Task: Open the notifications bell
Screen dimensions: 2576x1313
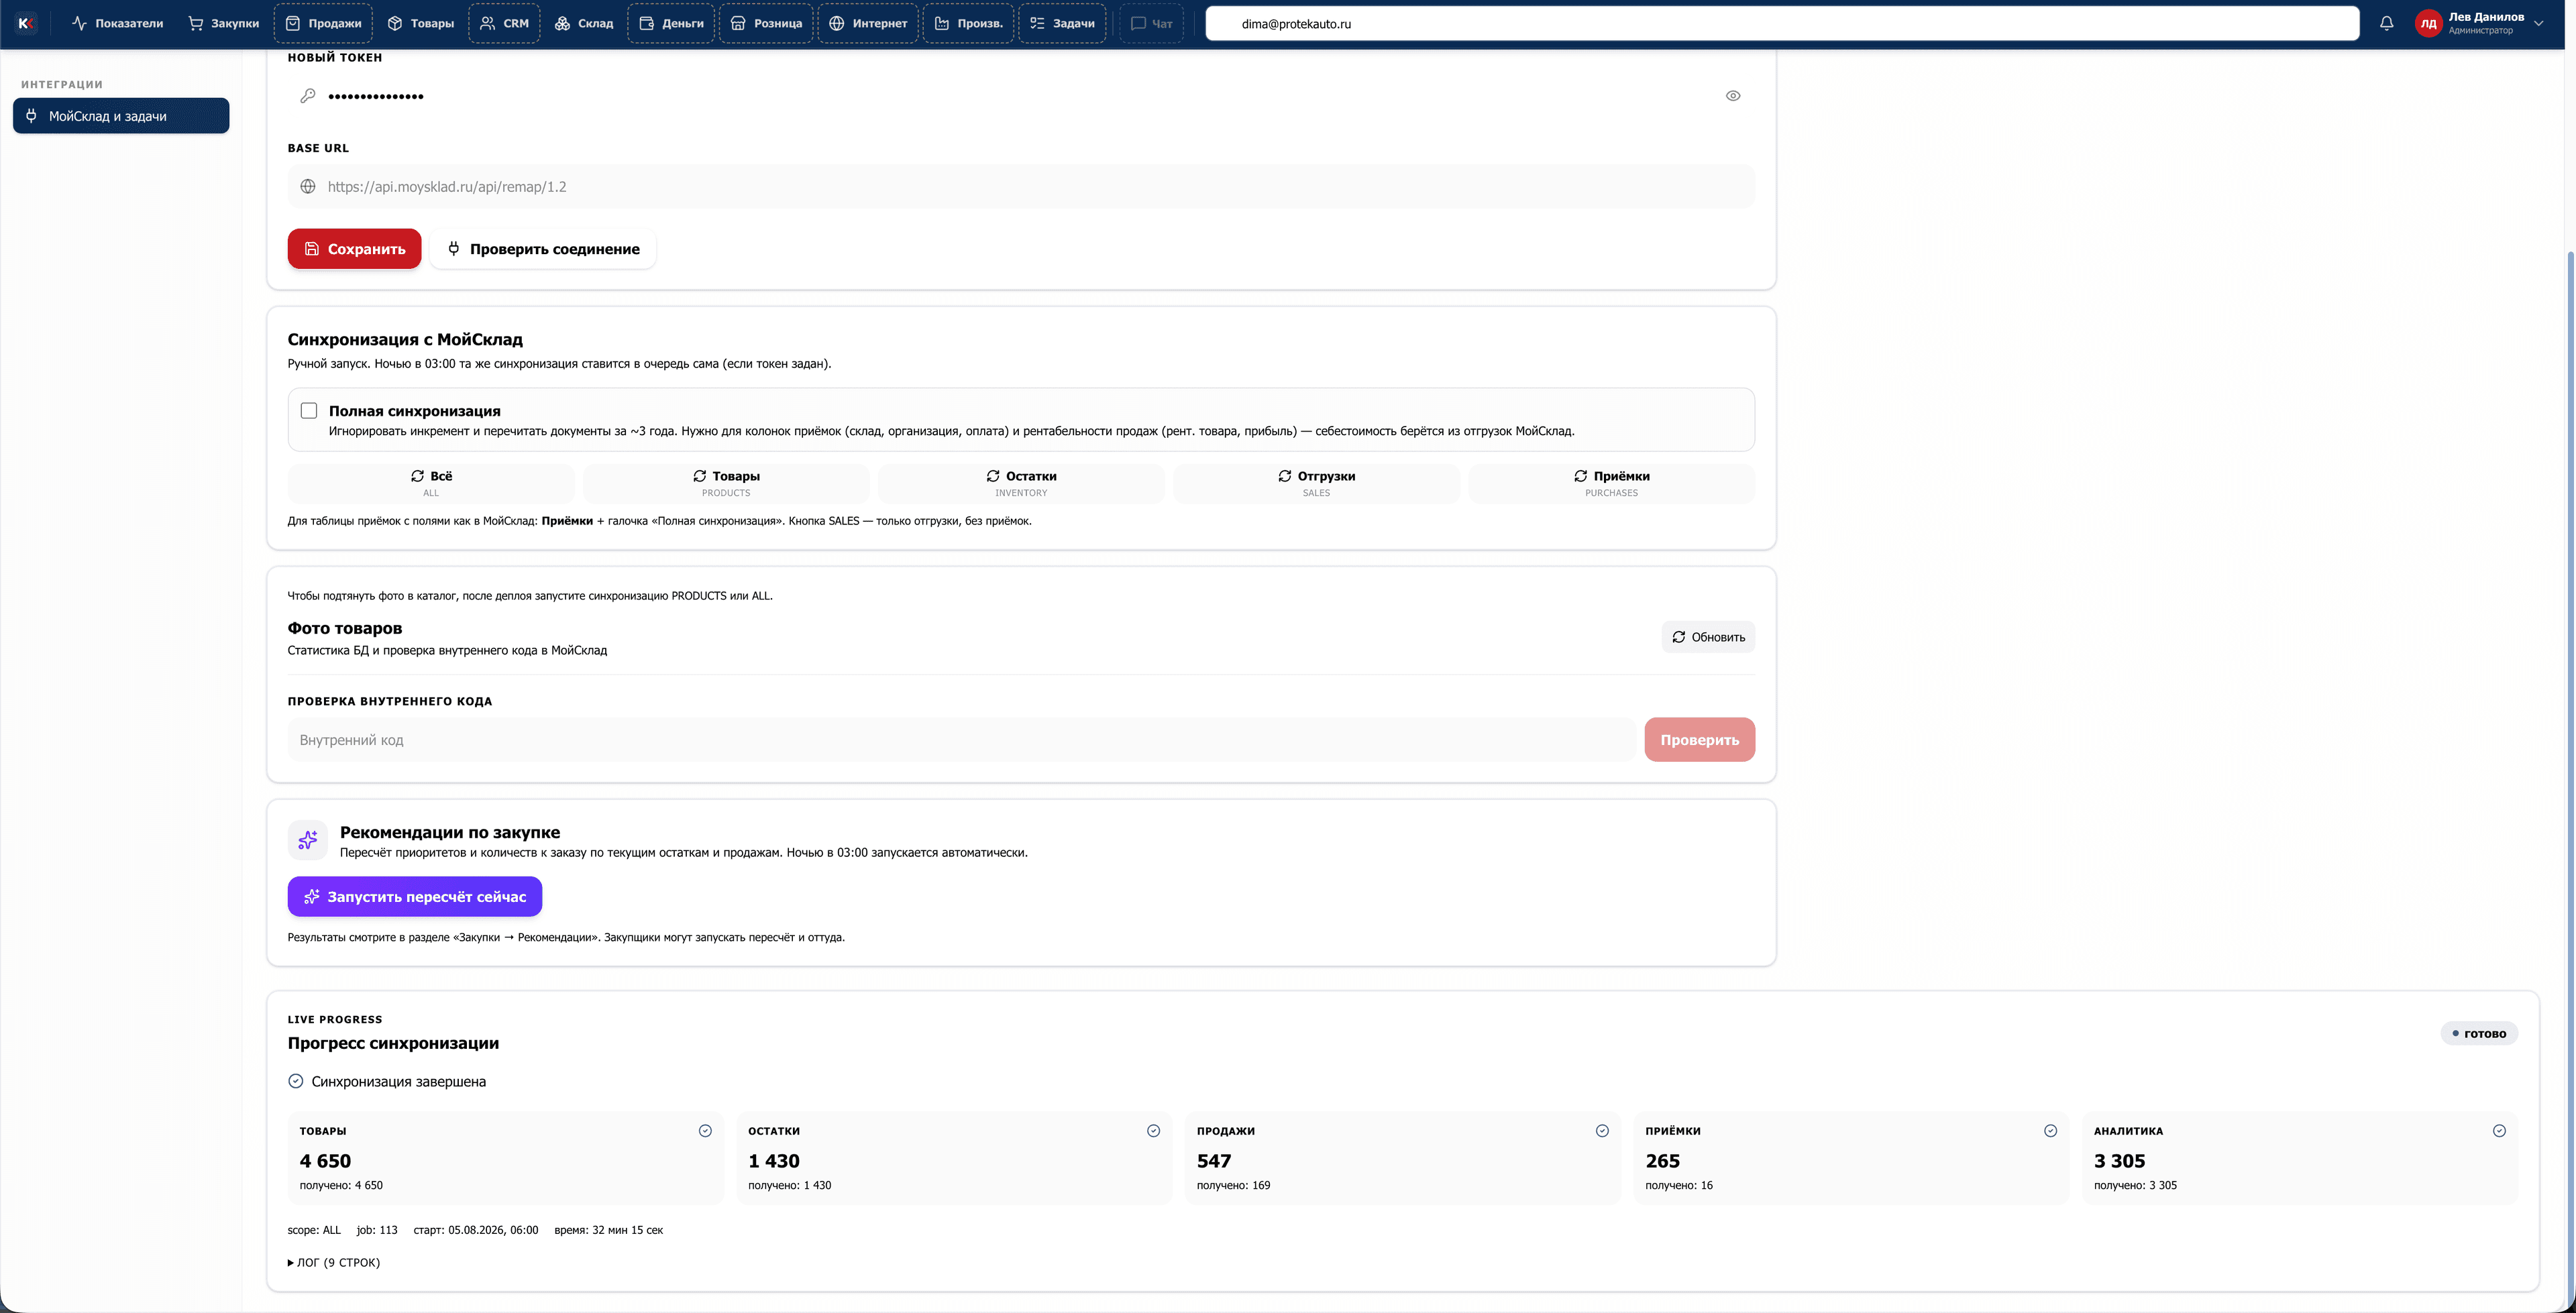Action: (2386, 23)
